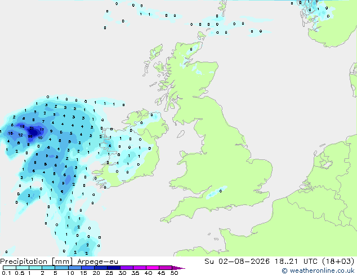Click the 0.5–1 mm legend color box
Viewport: 357px width, 275px height.
coord(23,268)
